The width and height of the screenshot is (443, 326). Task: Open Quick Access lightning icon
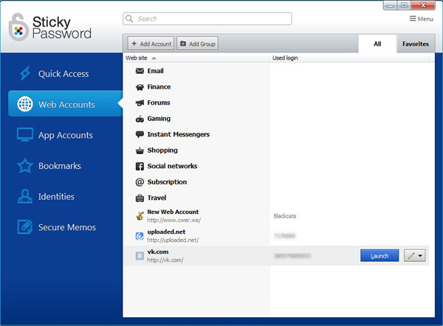tap(25, 73)
